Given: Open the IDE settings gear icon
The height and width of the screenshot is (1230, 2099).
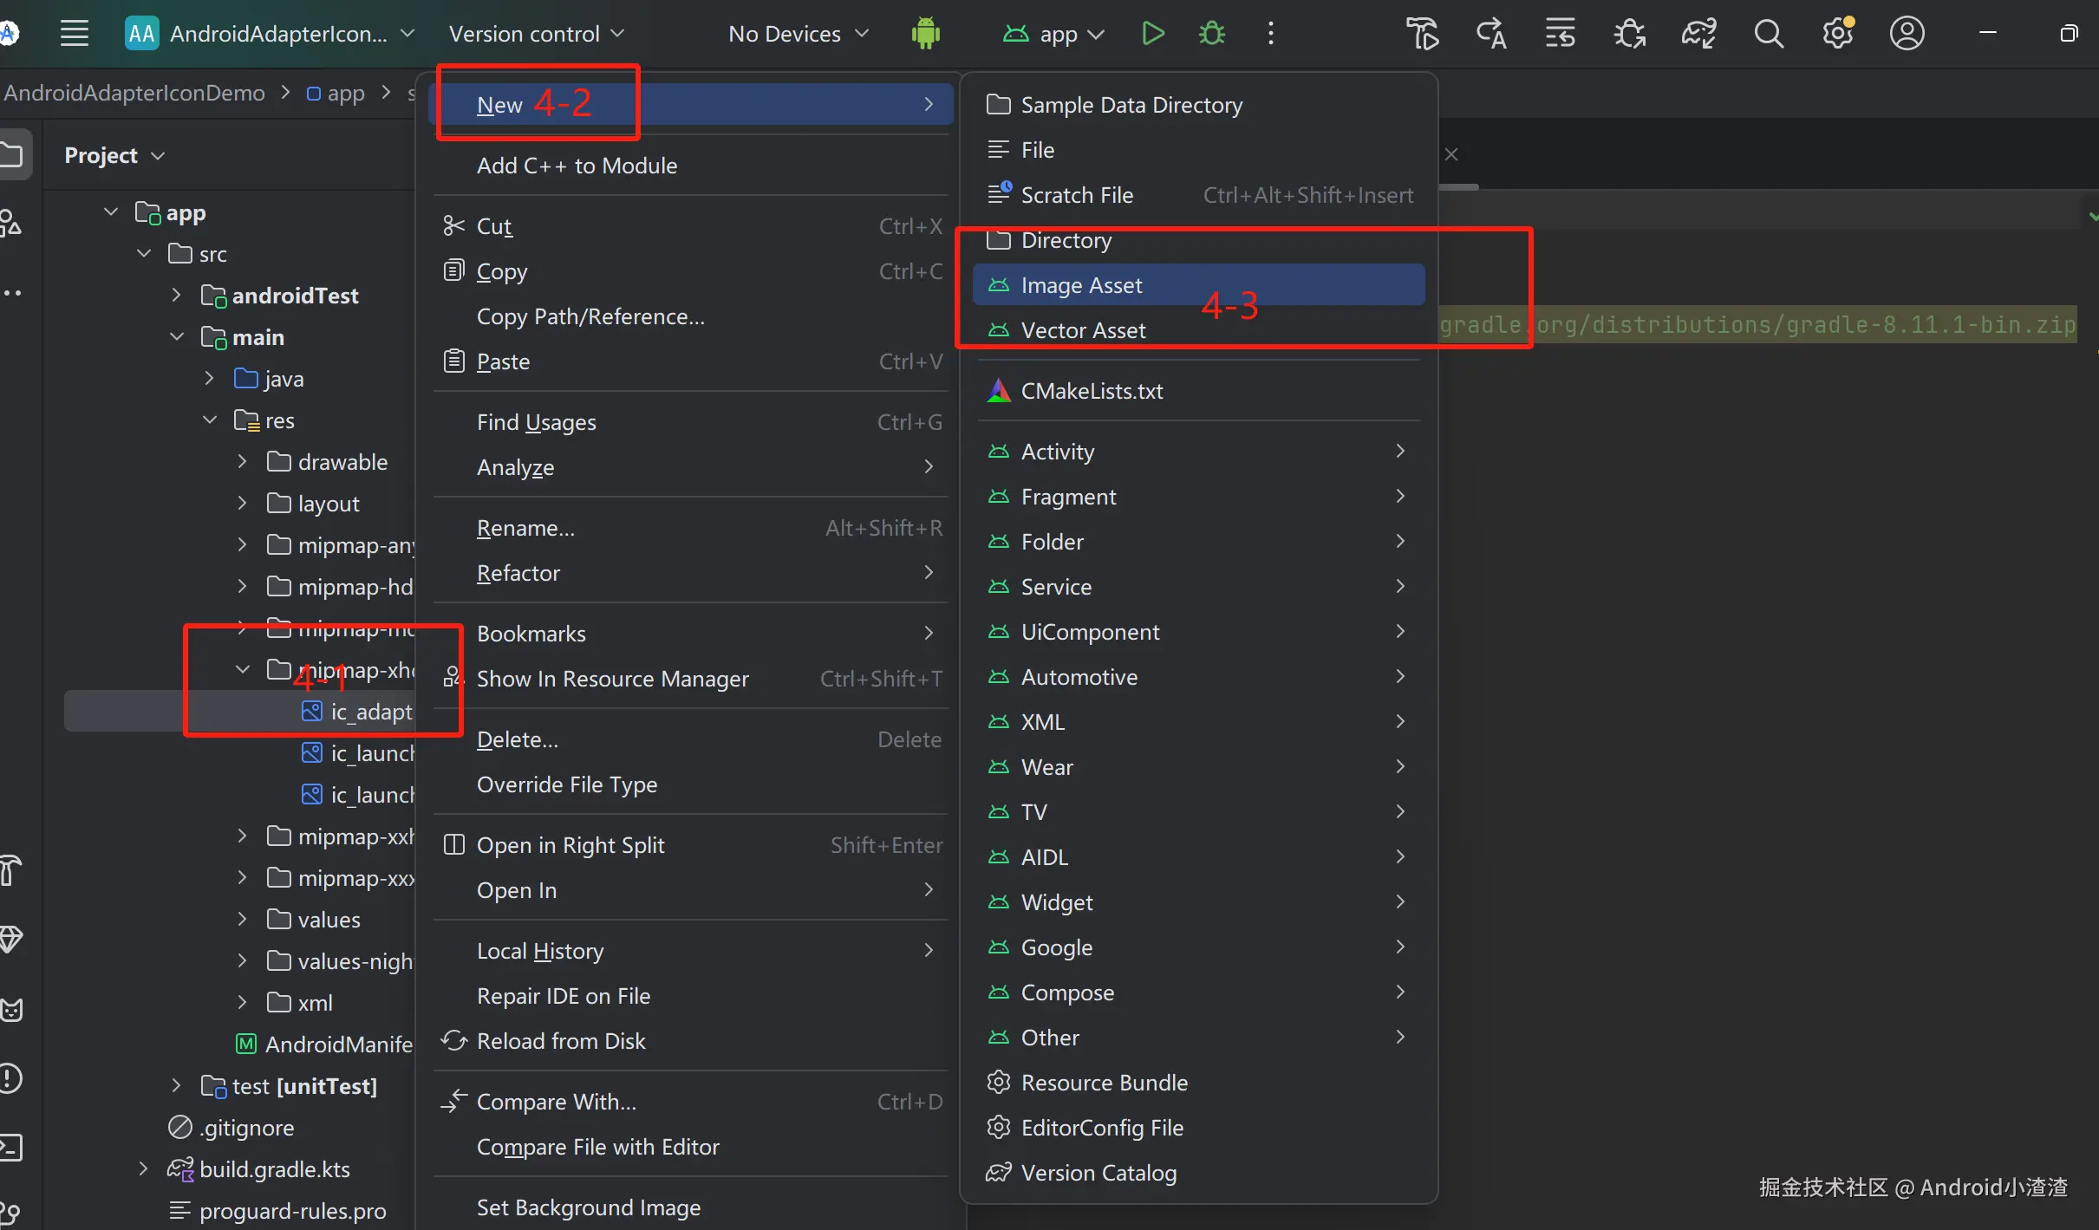Looking at the screenshot, I should tap(1837, 34).
